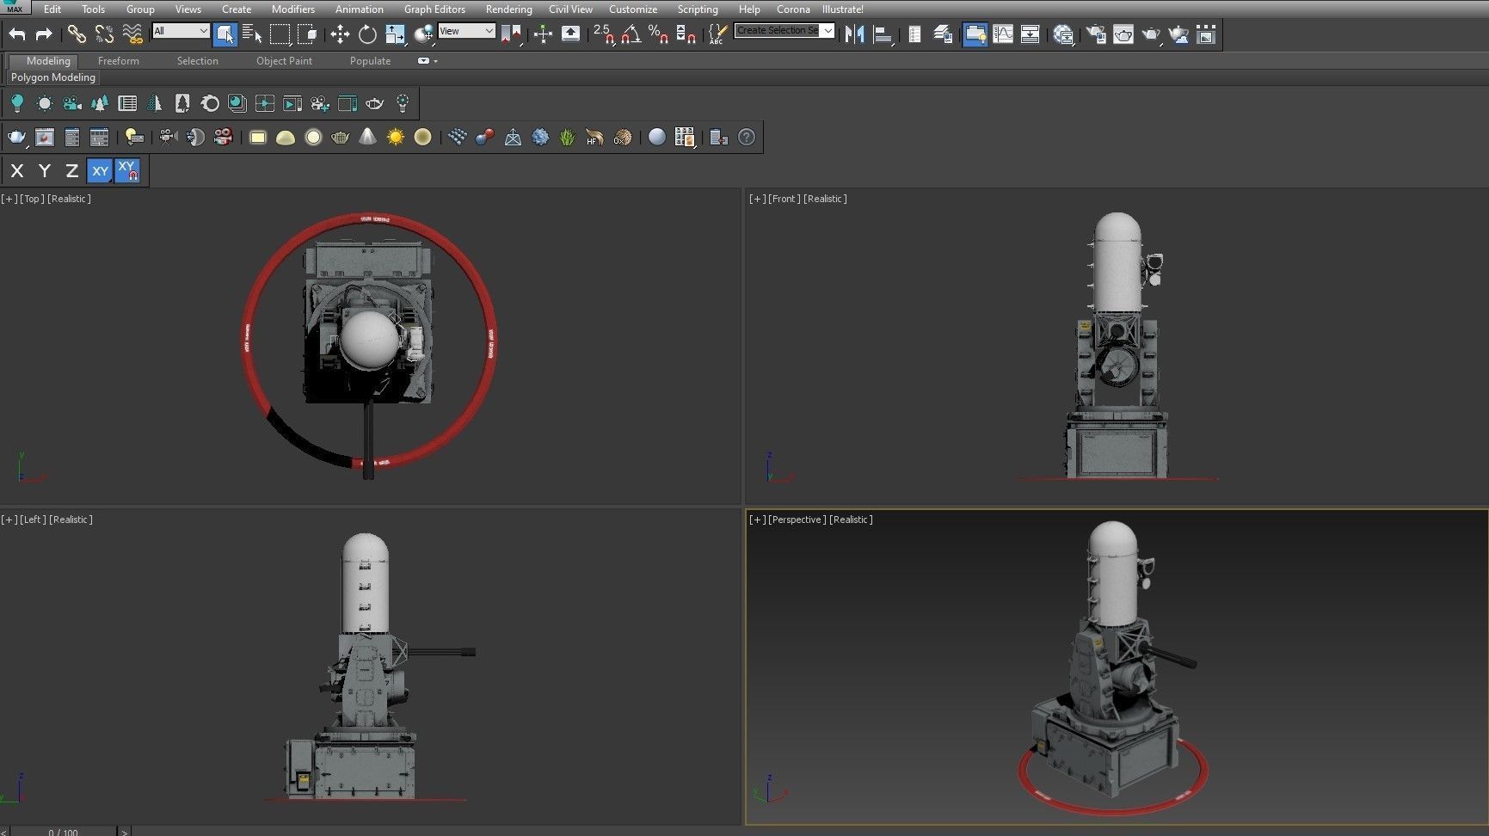Toggle the highlighted Ribbon icon
The image size is (1489, 836).
click(975, 34)
